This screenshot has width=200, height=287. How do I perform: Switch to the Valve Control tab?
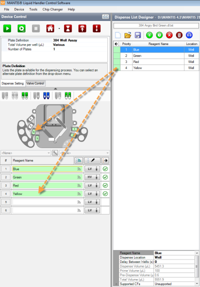(35, 83)
